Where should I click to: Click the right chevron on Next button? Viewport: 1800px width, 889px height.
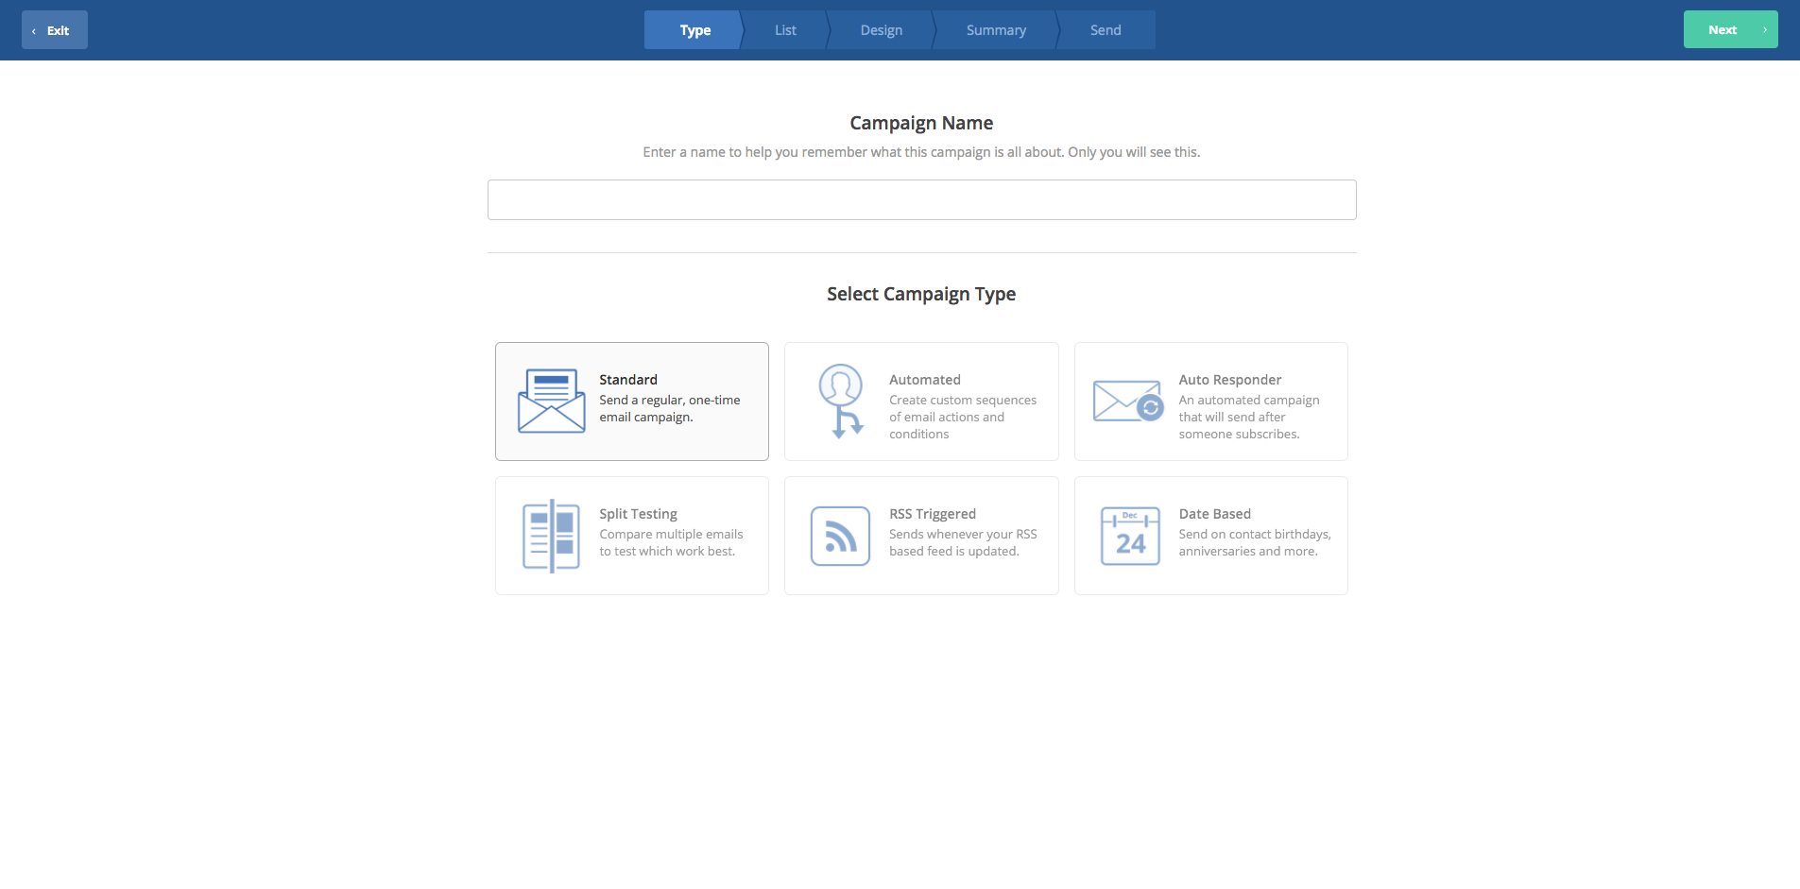[x=1764, y=30]
